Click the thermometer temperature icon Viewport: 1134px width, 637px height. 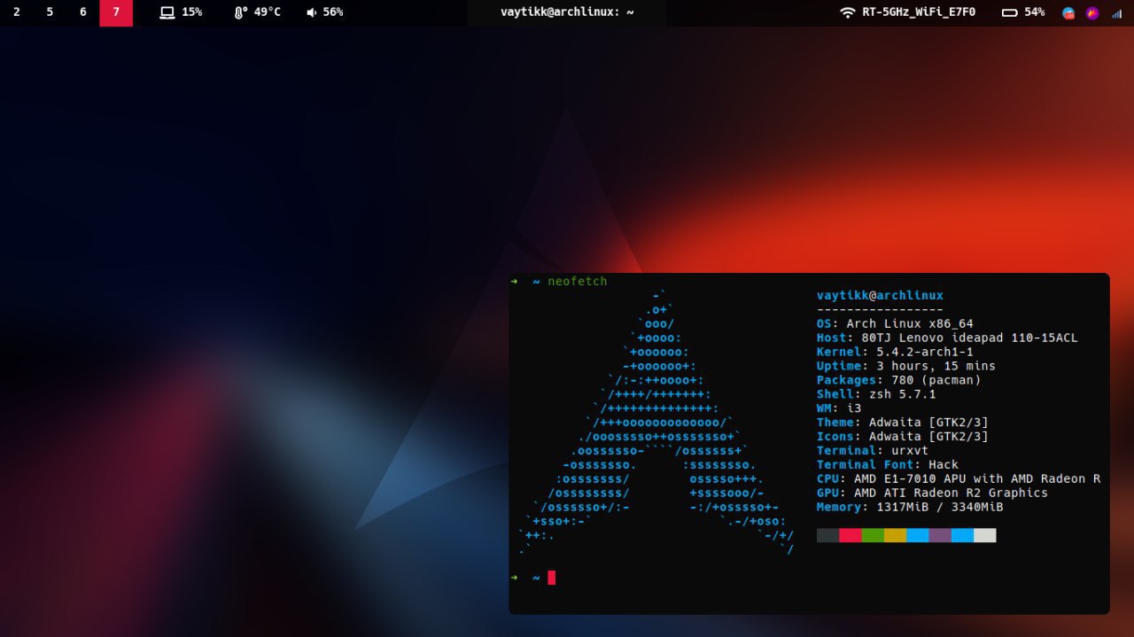tap(240, 12)
